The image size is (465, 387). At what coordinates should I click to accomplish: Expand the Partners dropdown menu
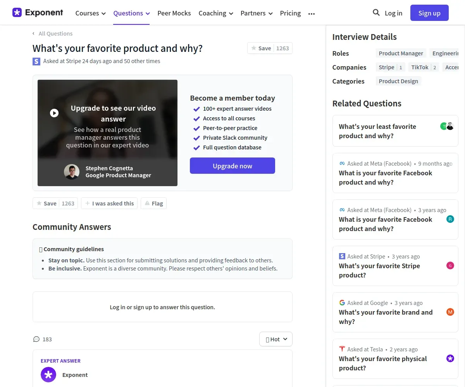coord(257,13)
